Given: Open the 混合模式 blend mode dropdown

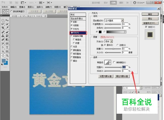Looking at the screenshot, I should (122, 20).
